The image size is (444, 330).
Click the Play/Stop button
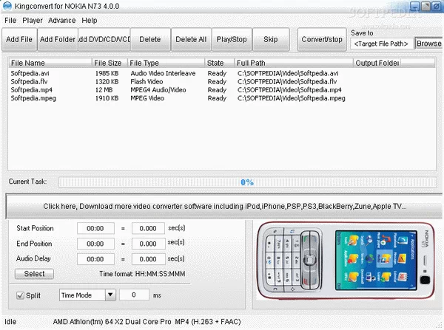coord(232,38)
